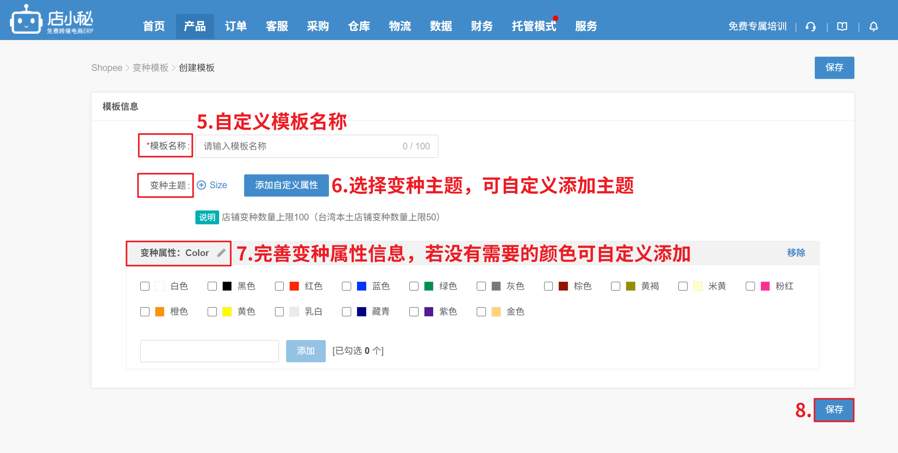The image size is (898, 453).
Task: Enable the 金色 checkbox
Action: tap(481, 312)
